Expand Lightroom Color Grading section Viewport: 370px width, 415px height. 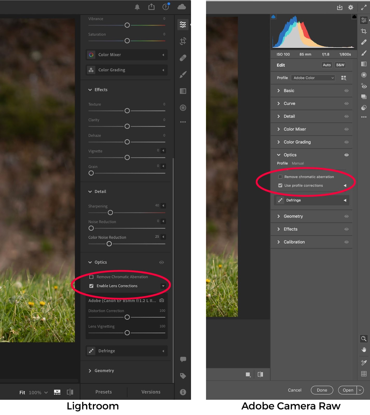coord(127,70)
